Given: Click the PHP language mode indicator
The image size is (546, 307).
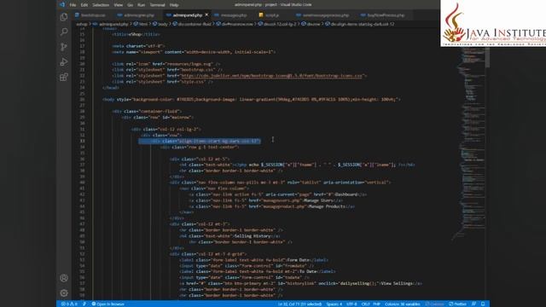Looking at the screenshot, I should 377,304.
